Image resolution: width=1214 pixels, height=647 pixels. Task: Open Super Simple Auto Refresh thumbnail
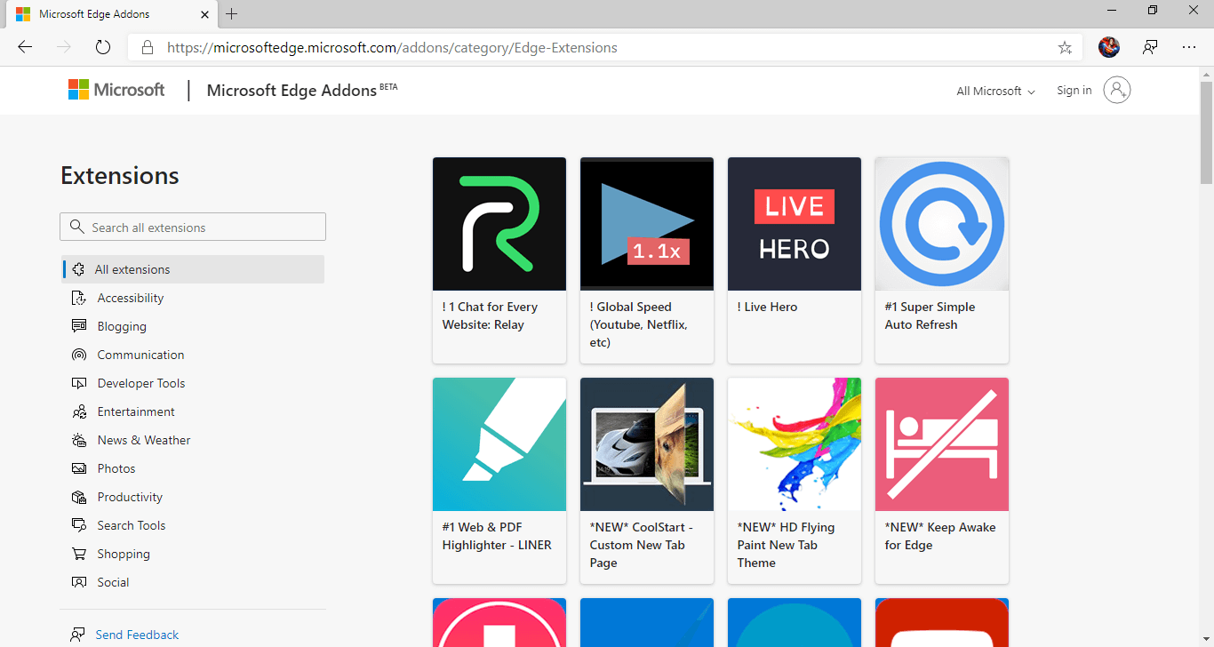(942, 224)
